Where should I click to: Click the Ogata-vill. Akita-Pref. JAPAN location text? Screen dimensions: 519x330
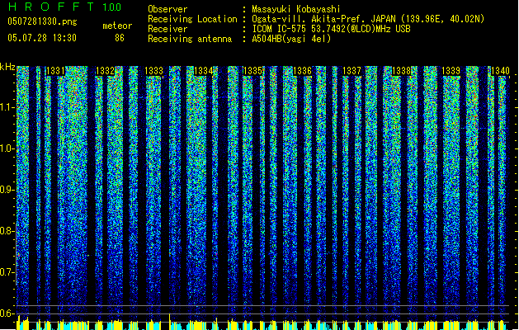pyautogui.click(x=368, y=19)
